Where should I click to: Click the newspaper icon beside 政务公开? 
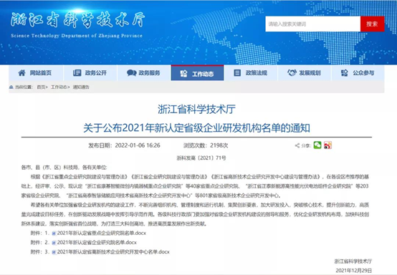[x=77, y=73]
